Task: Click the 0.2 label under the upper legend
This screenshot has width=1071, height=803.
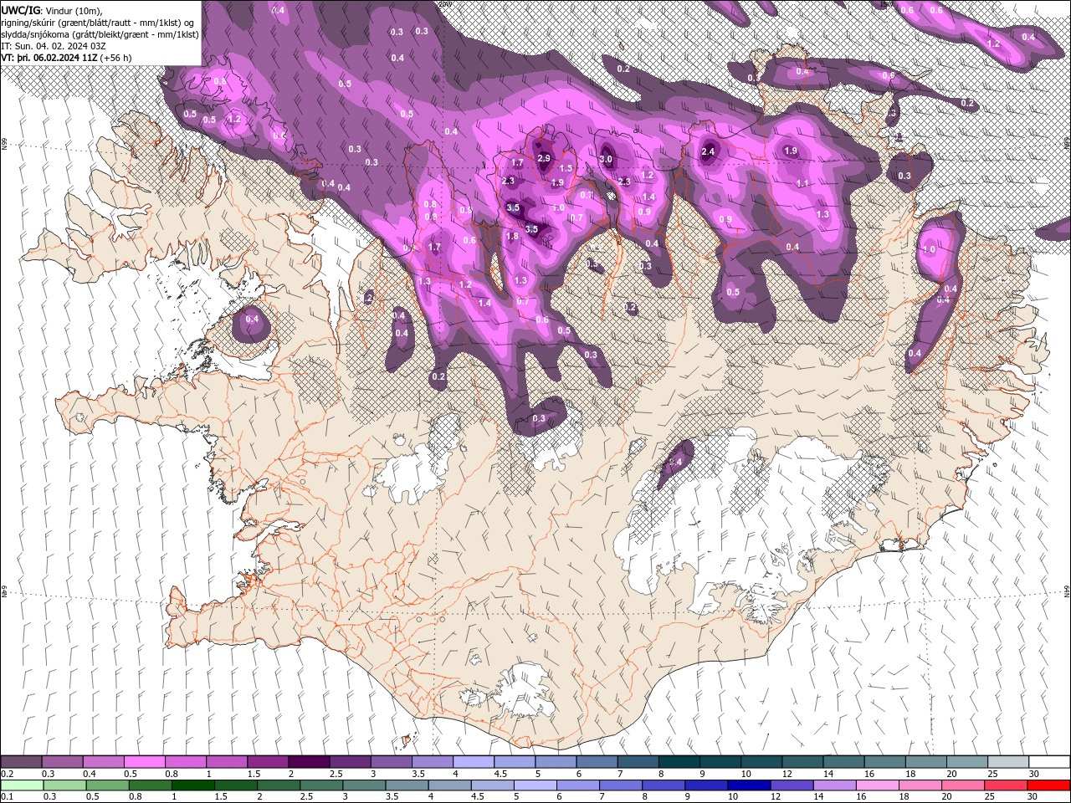Action: pyautogui.click(x=8, y=774)
